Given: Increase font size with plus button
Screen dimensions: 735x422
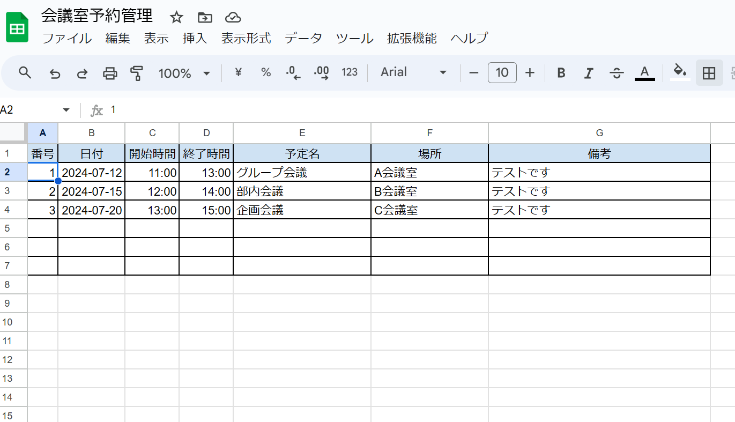Looking at the screenshot, I should pos(530,72).
